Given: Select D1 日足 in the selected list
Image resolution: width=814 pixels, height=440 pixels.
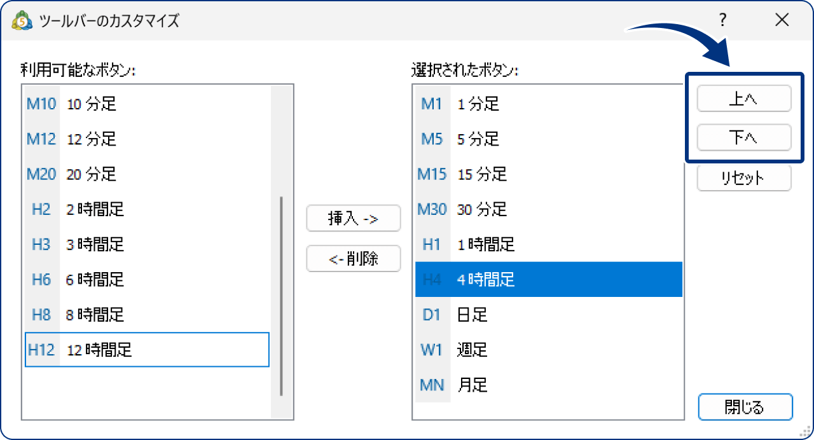Looking at the screenshot, I should tap(547, 314).
